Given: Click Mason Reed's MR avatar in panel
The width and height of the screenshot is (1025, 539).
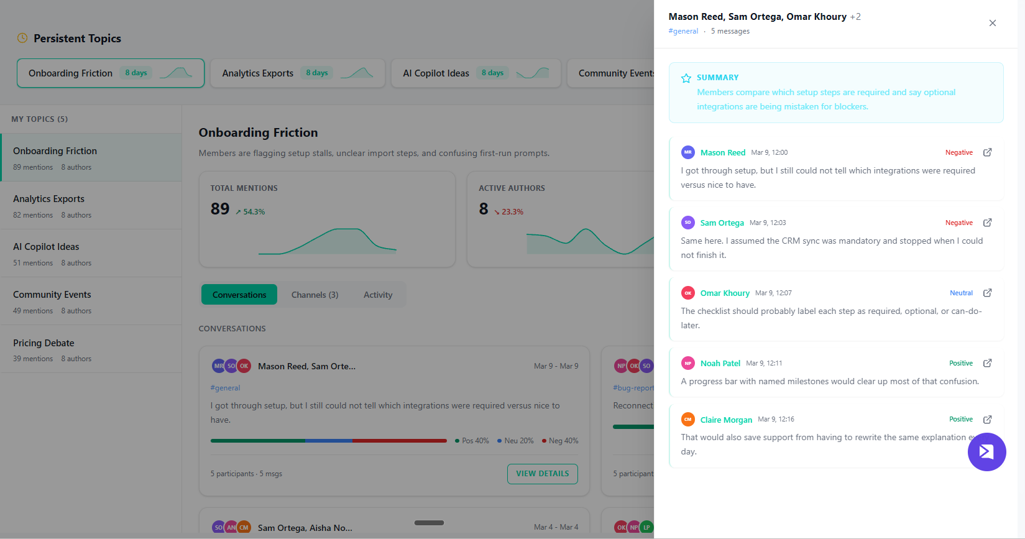Looking at the screenshot, I should [687, 152].
